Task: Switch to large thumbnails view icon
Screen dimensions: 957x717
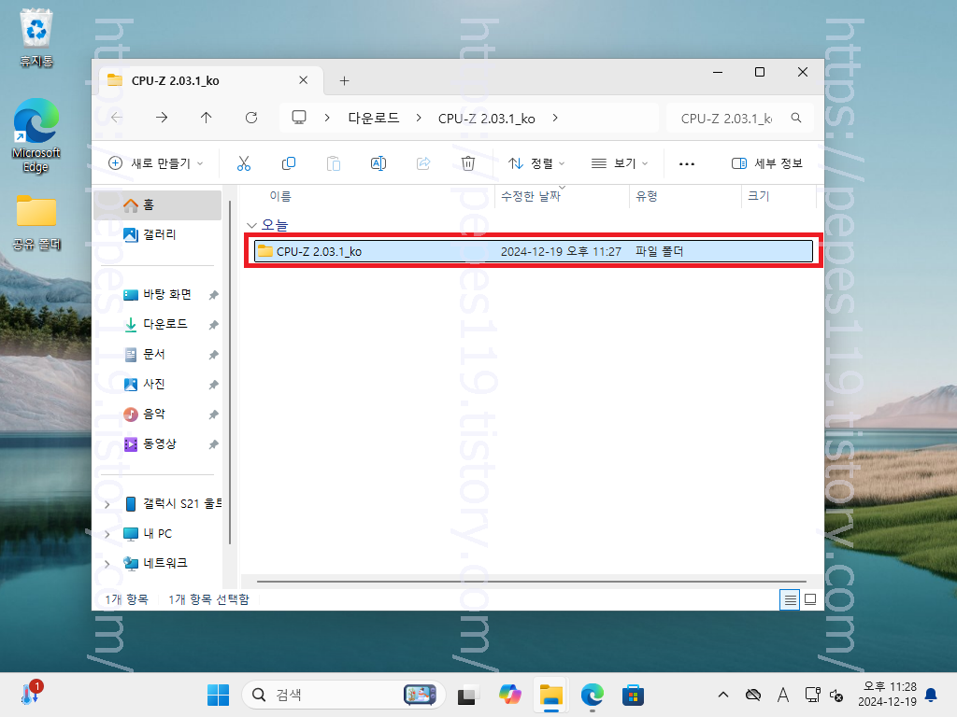Action: 810,599
